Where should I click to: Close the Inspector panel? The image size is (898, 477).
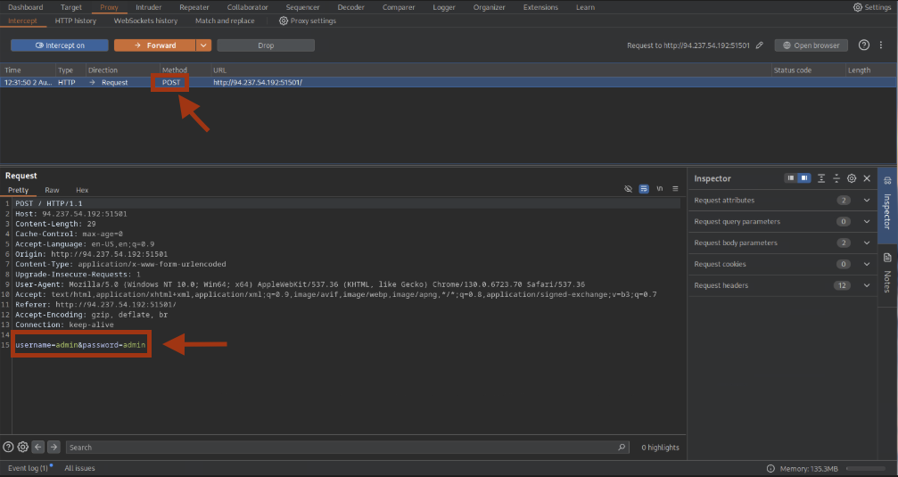(x=867, y=178)
